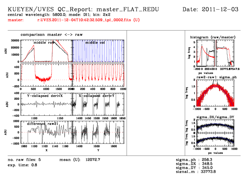The width and height of the screenshot is (246, 174).
Task: Open the 'Y-collapsed derivX' plot
Action: (x=46, y=104)
